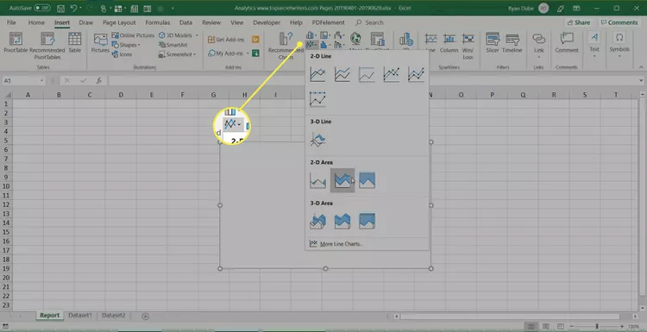Insert the 3-D Line chart
Viewport: 647px width, 332px height.
(x=317, y=140)
